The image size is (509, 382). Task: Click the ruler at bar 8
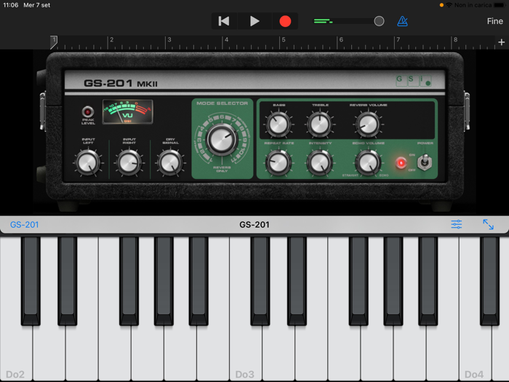[455, 40]
